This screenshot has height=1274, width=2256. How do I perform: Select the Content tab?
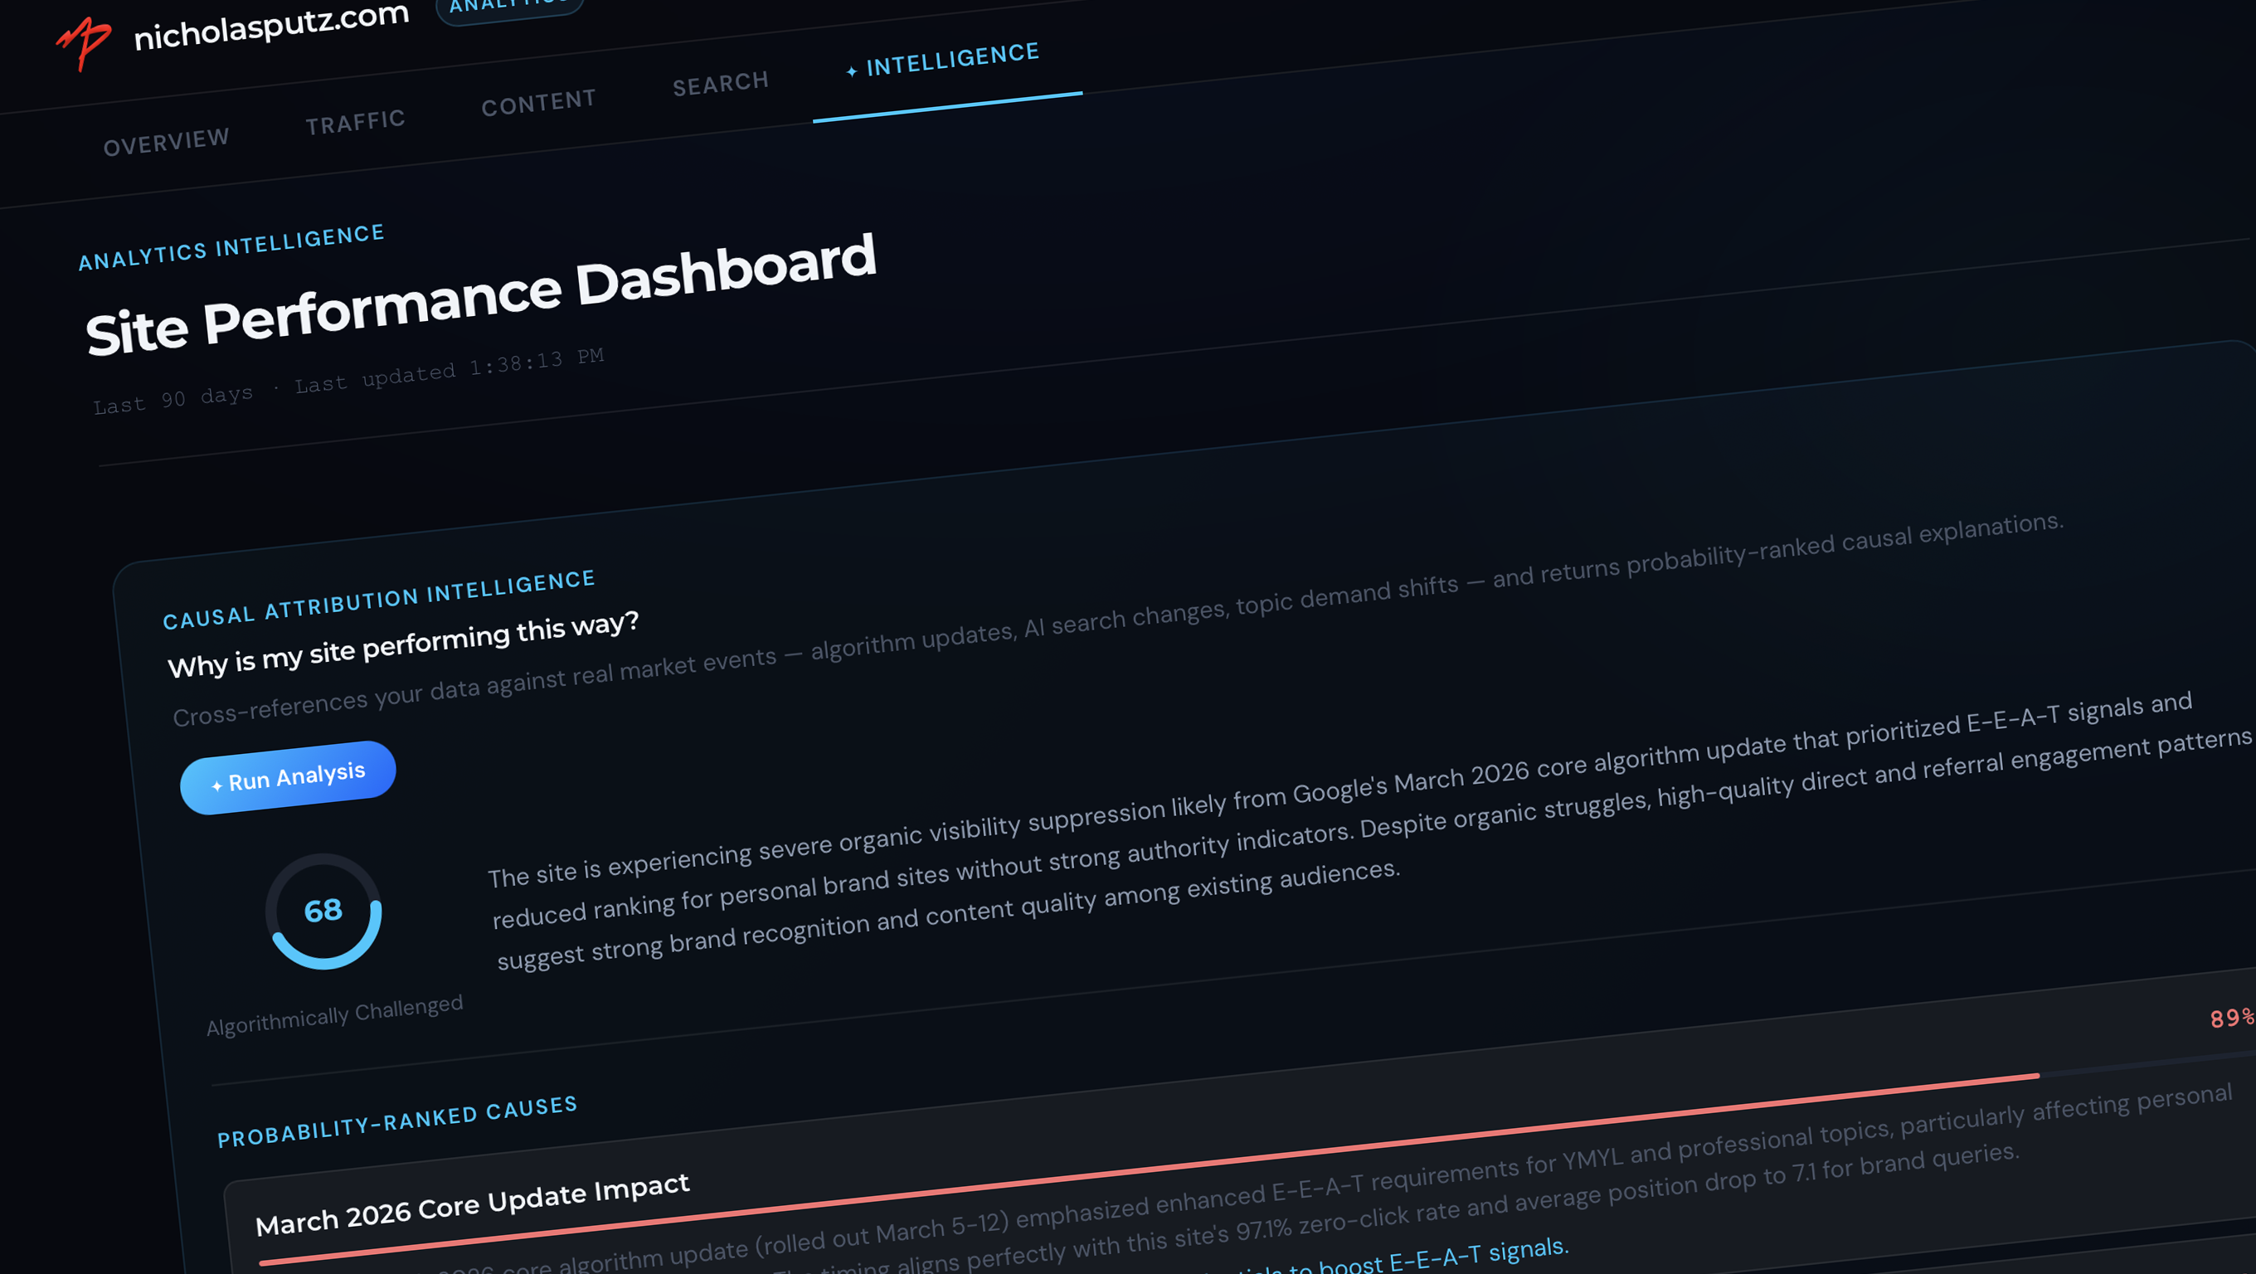tap(538, 103)
